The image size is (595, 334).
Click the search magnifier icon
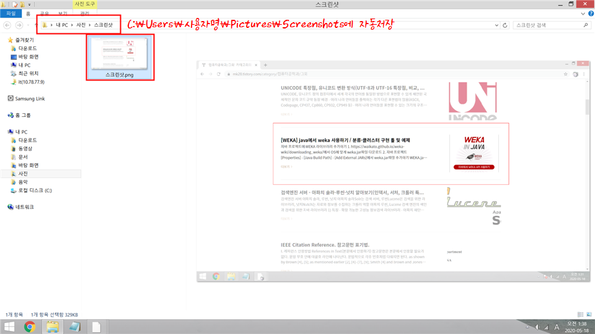[x=586, y=25]
